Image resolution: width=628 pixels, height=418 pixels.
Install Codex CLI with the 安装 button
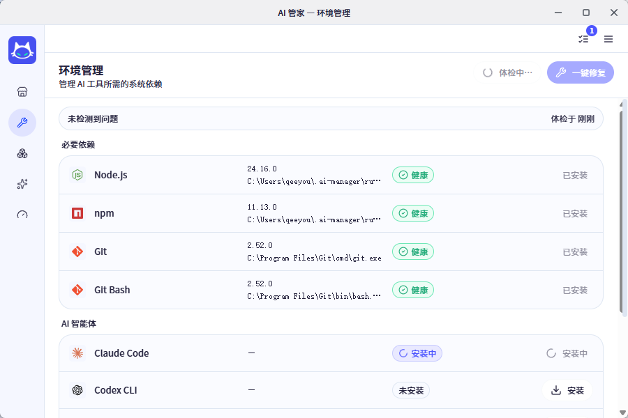[567, 390]
